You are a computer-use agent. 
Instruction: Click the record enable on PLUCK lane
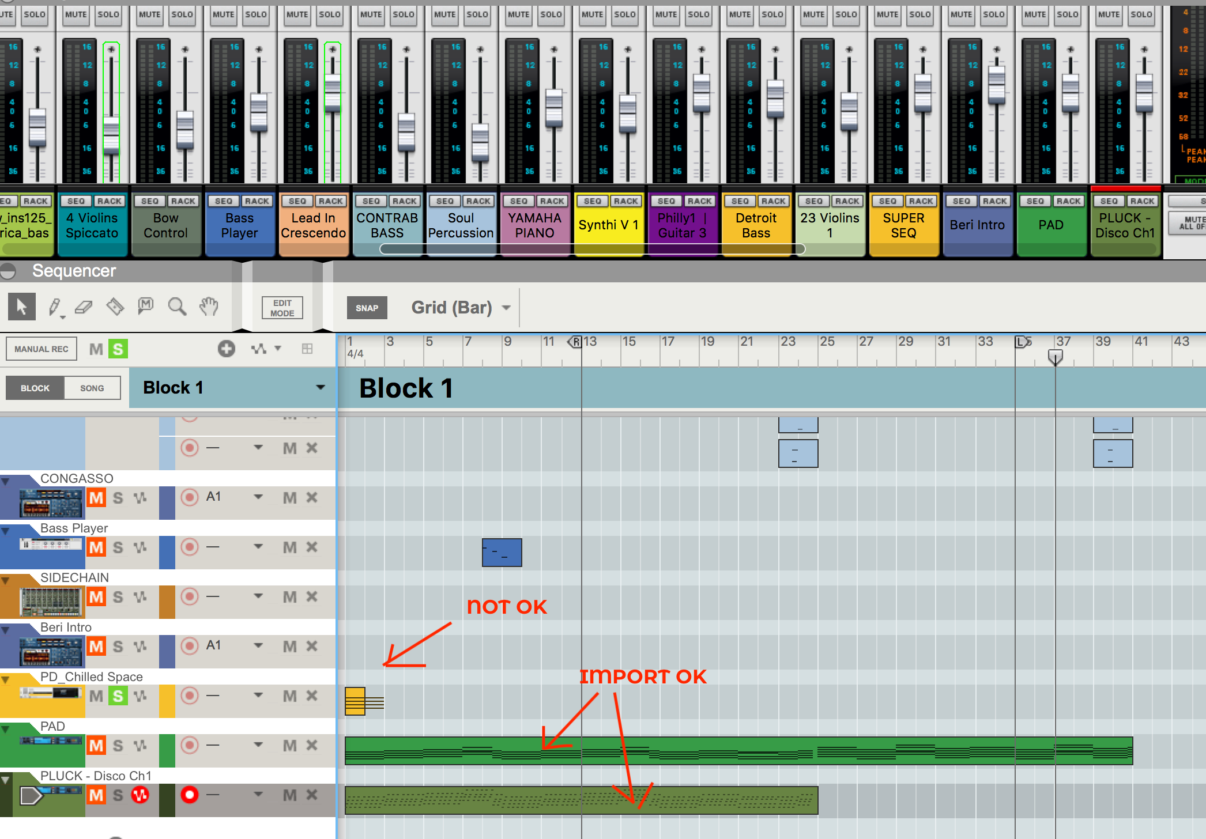[190, 795]
